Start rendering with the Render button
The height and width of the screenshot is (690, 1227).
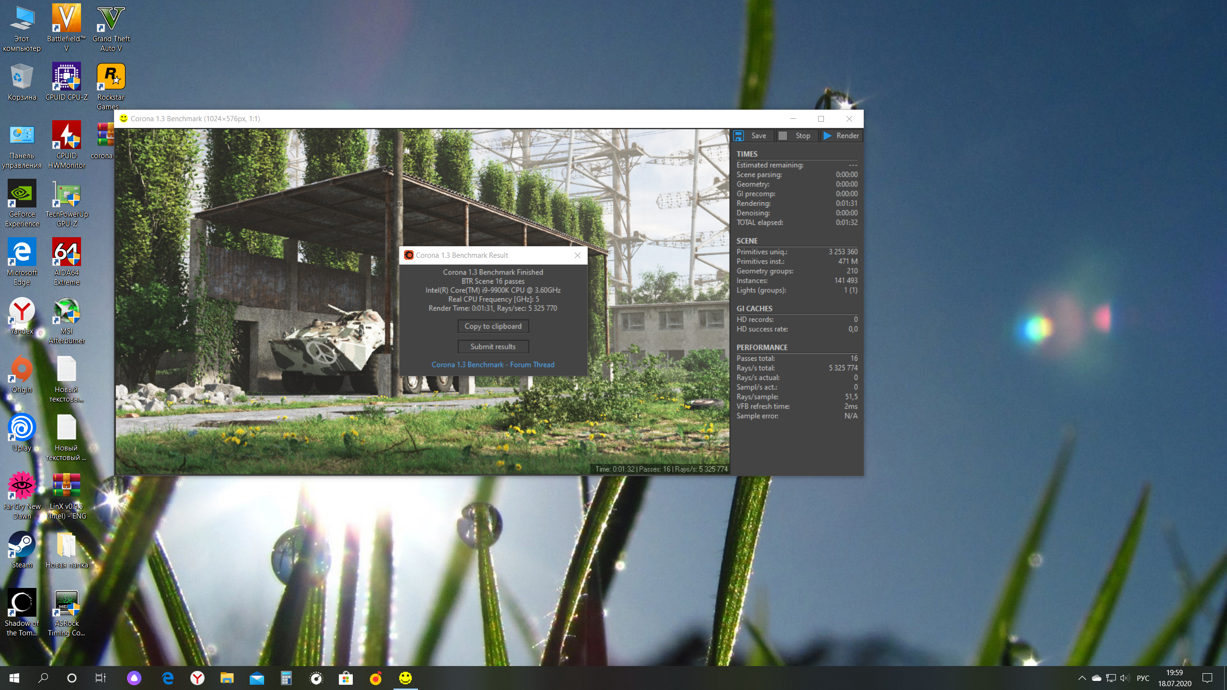pyautogui.click(x=842, y=136)
